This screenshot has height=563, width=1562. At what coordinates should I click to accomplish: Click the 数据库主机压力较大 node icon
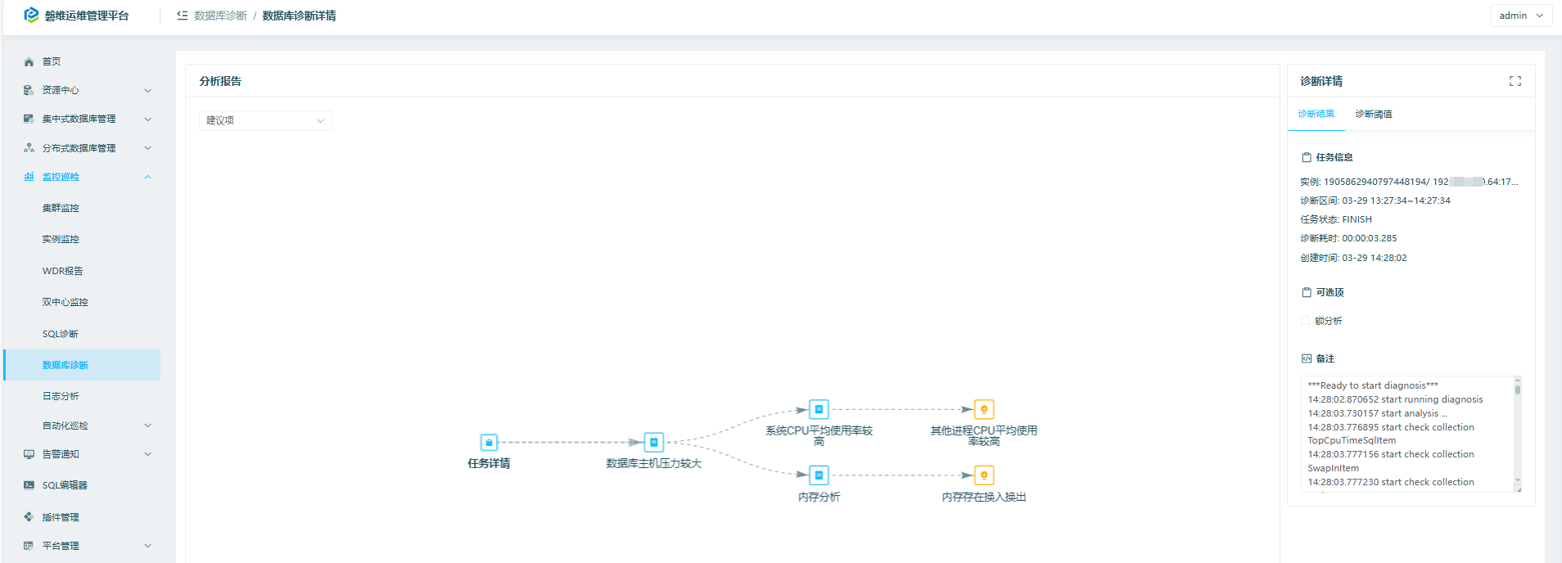point(653,443)
